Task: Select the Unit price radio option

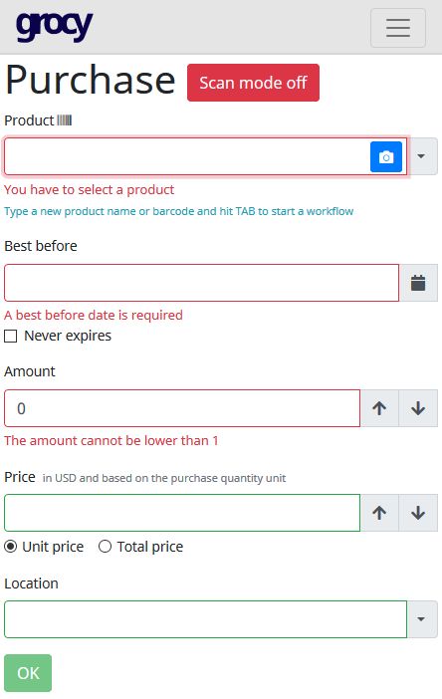Action: (x=11, y=546)
